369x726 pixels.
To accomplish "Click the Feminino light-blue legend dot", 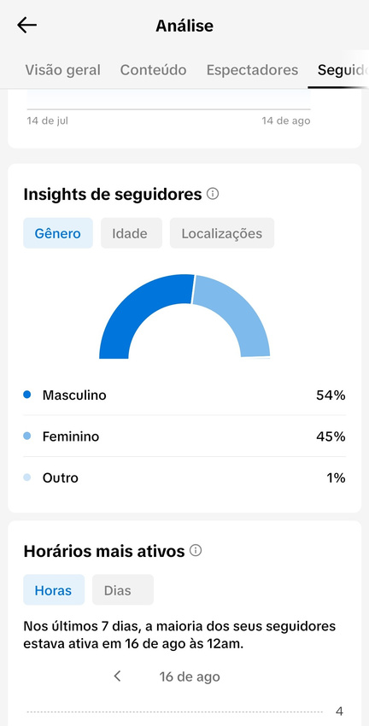I will (26, 436).
